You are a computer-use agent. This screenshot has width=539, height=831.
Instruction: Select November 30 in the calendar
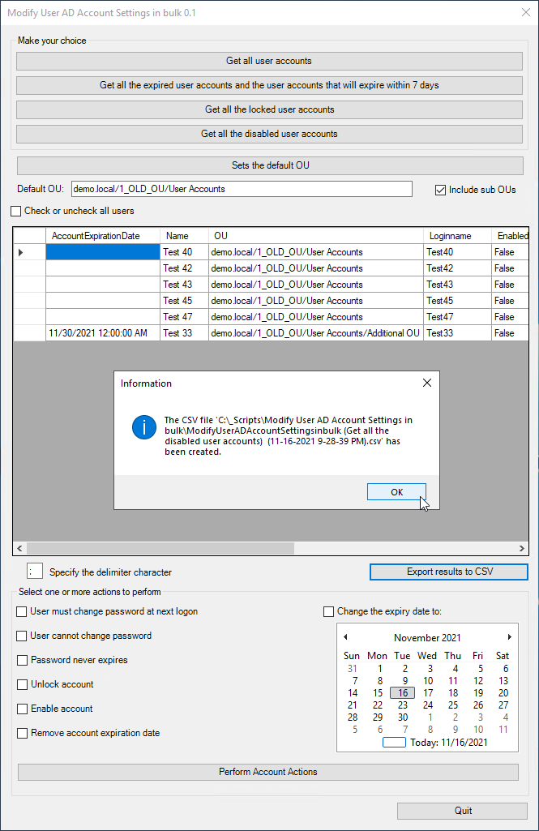(x=403, y=717)
